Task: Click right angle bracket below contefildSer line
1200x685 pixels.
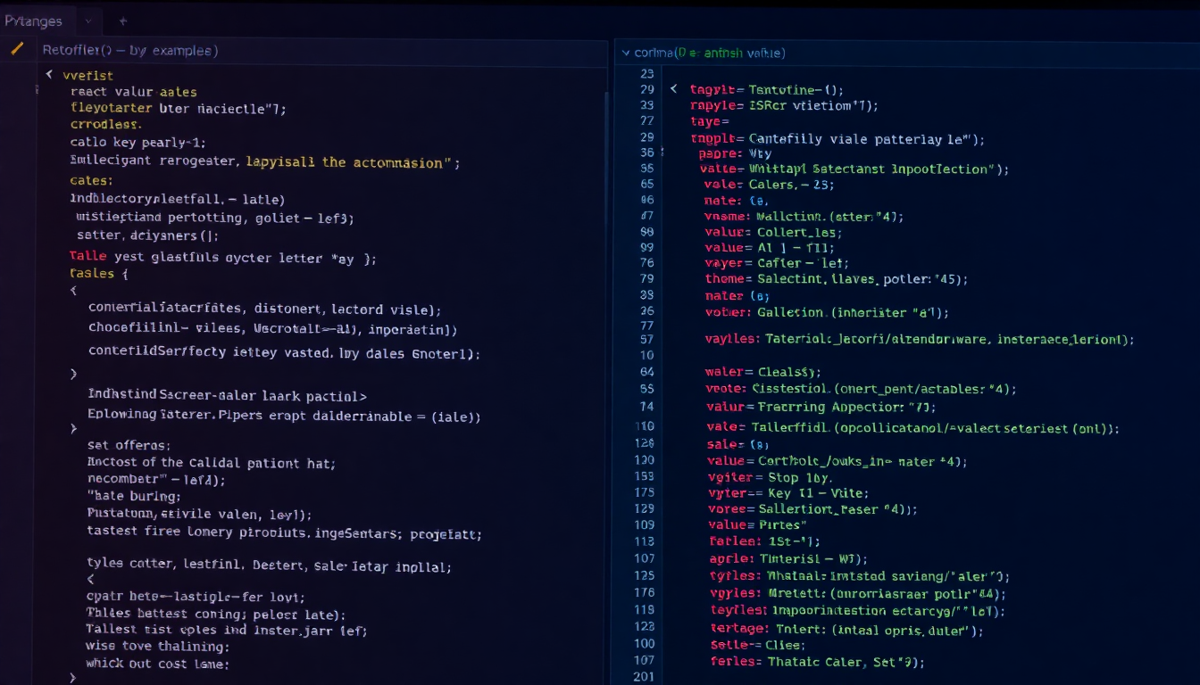Action: tap(73, 374)
